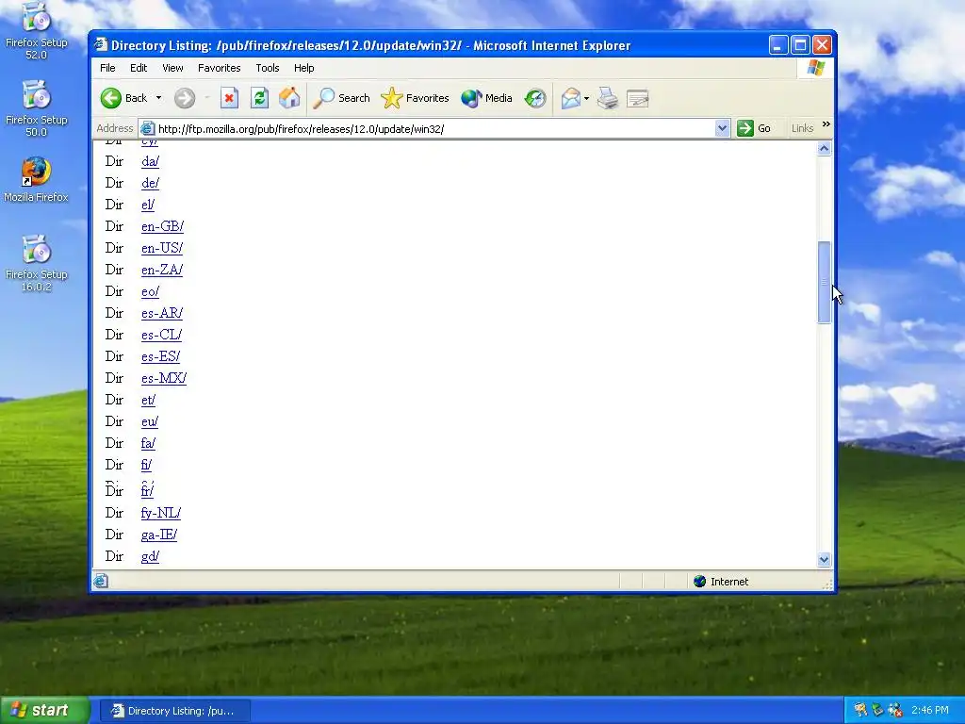Open the Media toolbar button
Screen dimensions: 965x724
(x=487, y=98)
